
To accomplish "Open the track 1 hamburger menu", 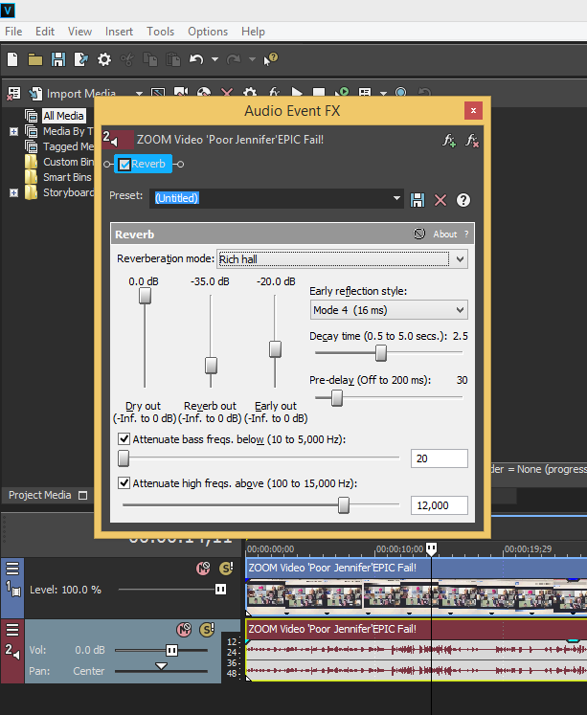I will (x=12, y=569).
